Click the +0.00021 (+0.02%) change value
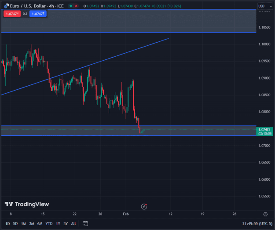This screenshot has width=275, height=230. (x=166, y=6)
